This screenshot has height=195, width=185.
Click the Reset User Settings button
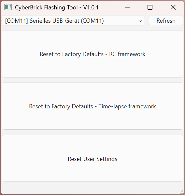pos(92,159)
